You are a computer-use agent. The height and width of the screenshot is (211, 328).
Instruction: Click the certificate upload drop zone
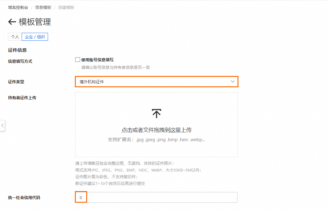[157, 124]
